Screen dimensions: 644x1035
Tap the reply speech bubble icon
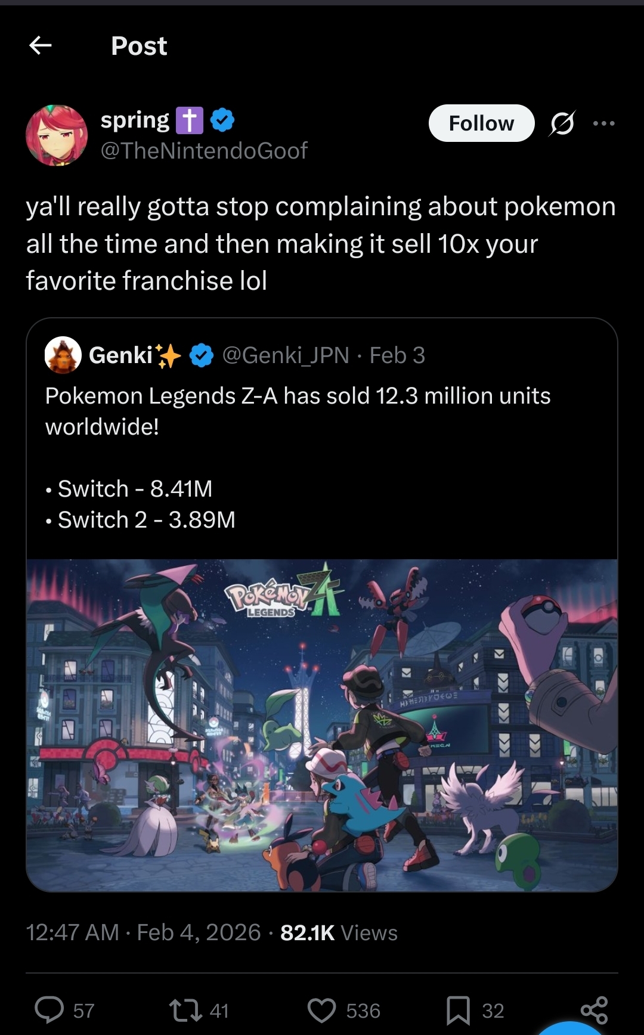[x=49, y=1010]
